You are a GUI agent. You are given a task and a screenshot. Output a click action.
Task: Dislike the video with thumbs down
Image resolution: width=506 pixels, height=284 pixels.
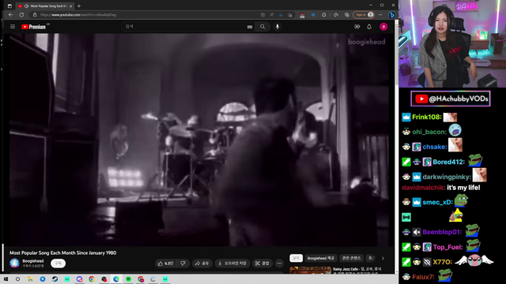coord(183,263)
